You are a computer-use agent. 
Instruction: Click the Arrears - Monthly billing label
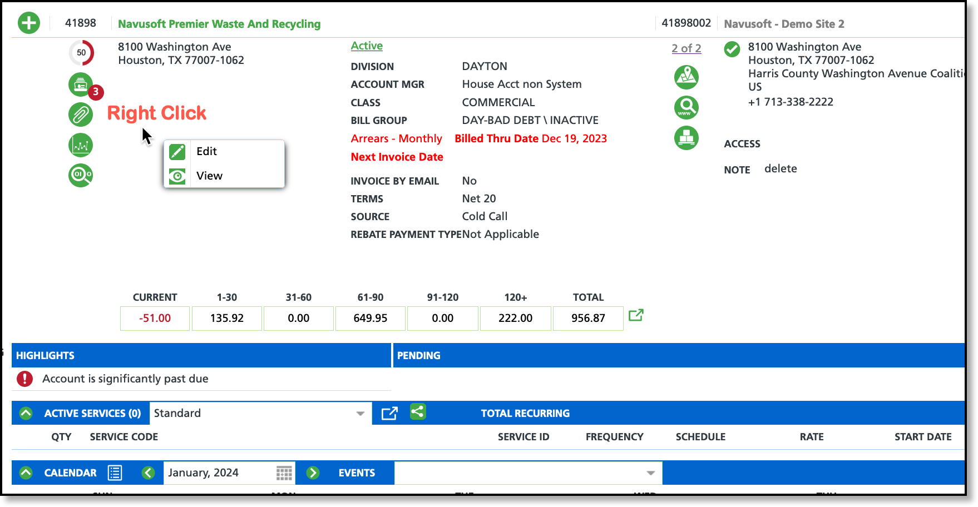397,138
